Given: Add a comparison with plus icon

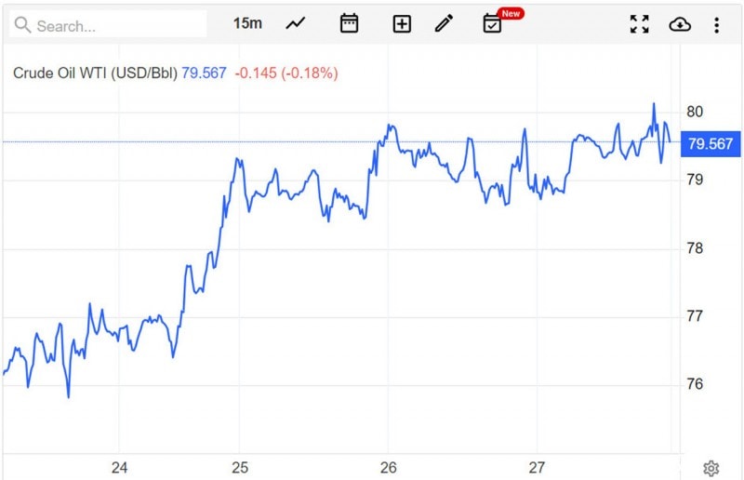Looking at the screenshot, I should [402, 24].
